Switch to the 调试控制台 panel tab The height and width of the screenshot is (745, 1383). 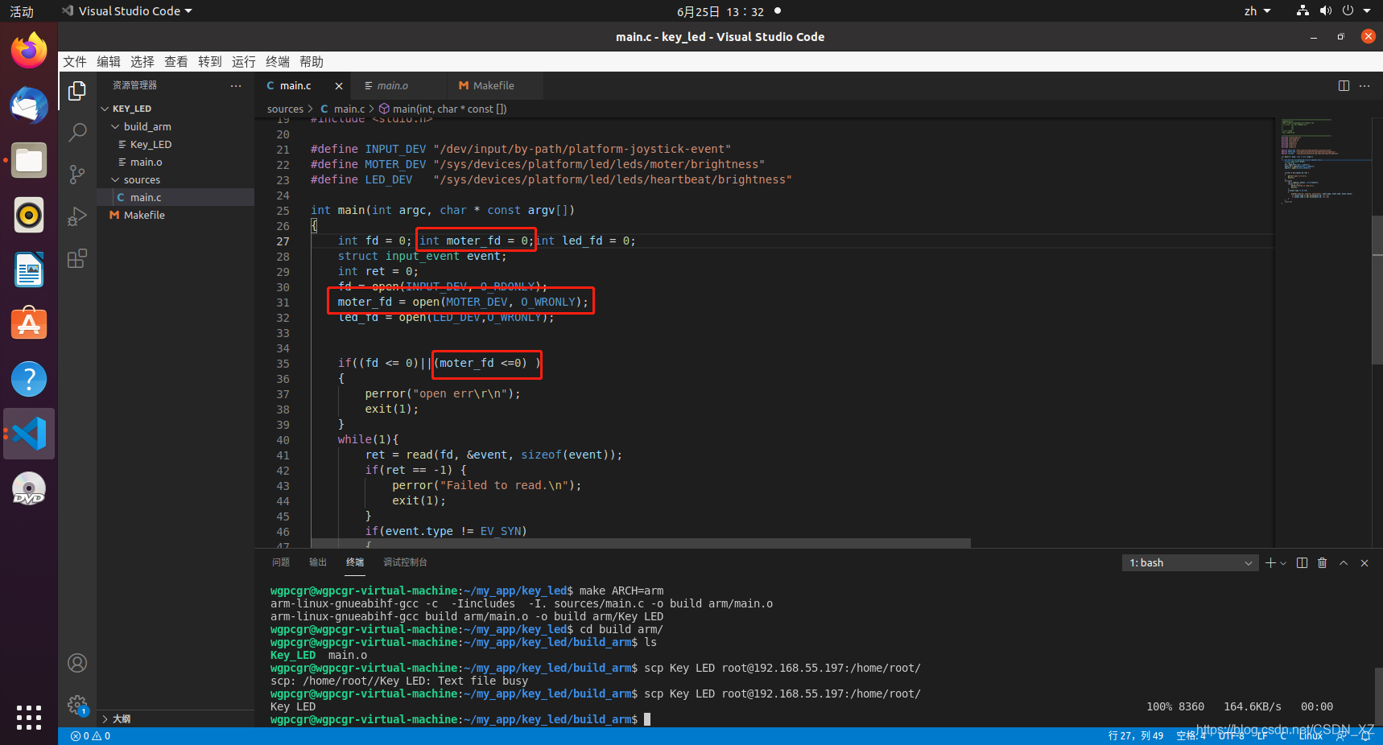[x=405, y=562]
